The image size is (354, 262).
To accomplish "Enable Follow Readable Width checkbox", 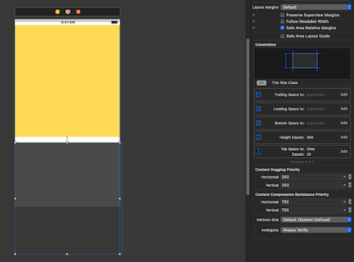I will coord(282,21).
